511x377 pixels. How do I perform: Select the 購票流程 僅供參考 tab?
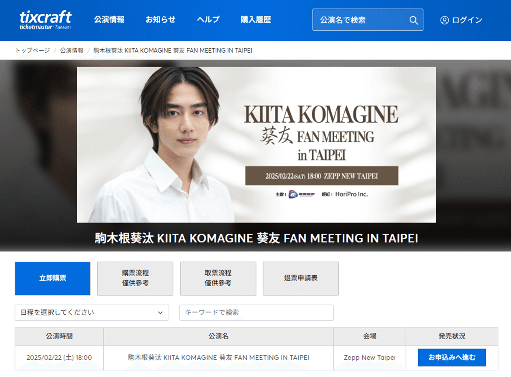click(x=135, y=278)
